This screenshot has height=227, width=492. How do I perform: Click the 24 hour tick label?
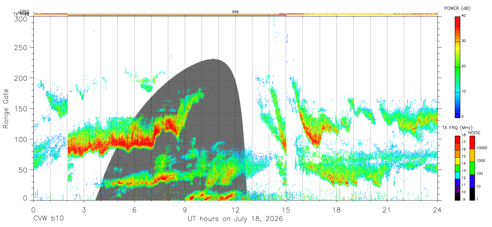[438, 210]
